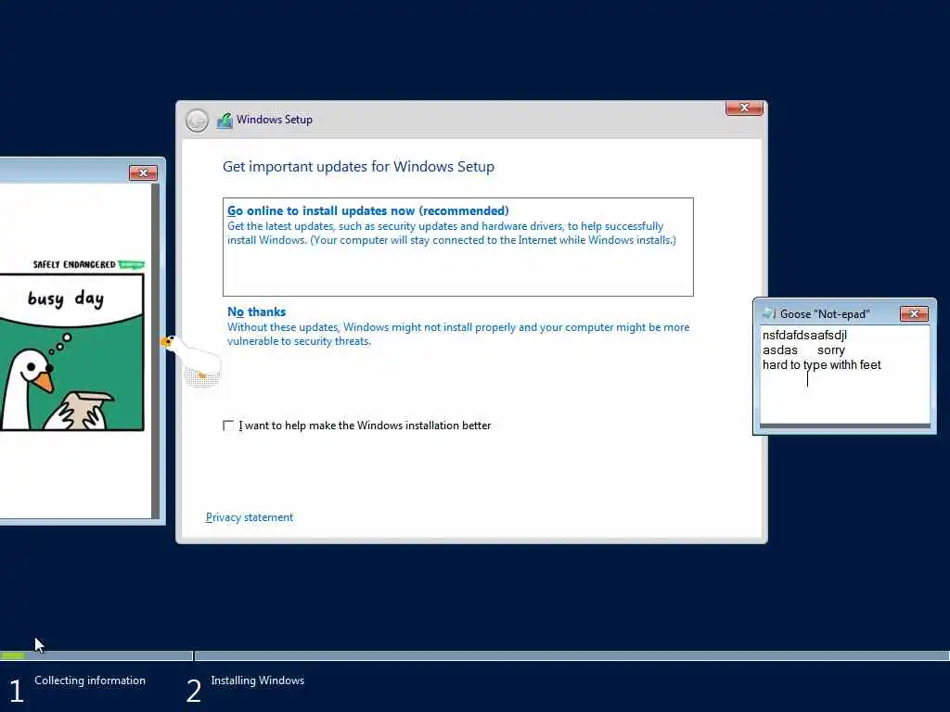Click the white goose on the desktop
The image size is (950, 712).
click(x=193, y=360)
